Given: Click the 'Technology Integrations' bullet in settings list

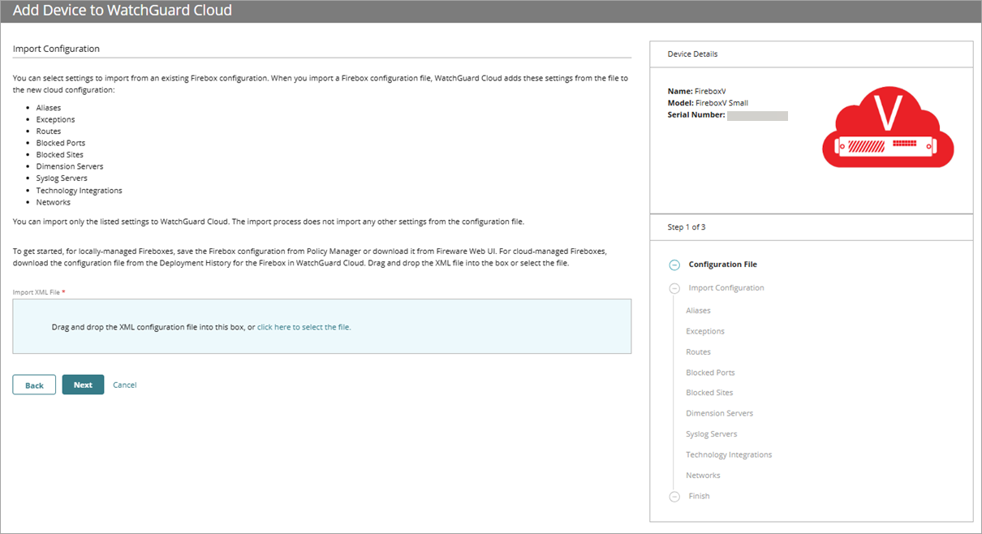Looking at the screenshot, I should click(80, 191).
